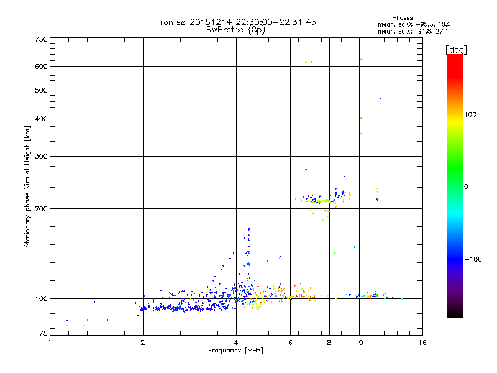
Task: Click the y-axis tick label '600'
Action: coord(41,67)
